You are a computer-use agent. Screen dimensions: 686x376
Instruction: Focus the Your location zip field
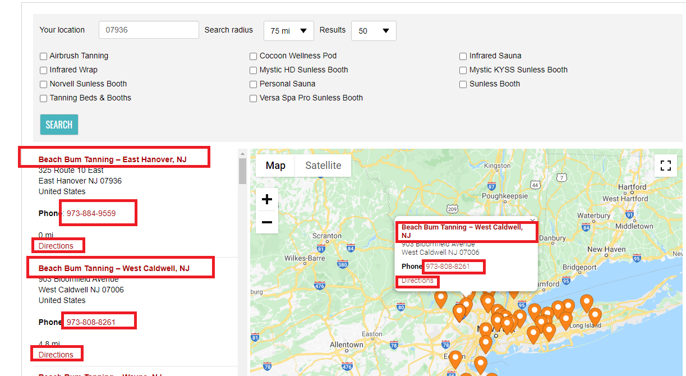[x=149, y=30]
